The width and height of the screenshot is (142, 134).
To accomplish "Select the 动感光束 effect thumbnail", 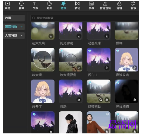I will point(99,31).
